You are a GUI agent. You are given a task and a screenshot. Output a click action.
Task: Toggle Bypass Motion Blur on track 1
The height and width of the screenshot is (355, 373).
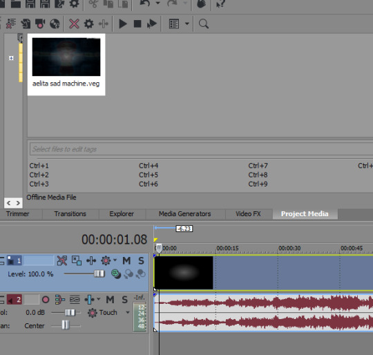pyautogui.click(x=62, y=260)
